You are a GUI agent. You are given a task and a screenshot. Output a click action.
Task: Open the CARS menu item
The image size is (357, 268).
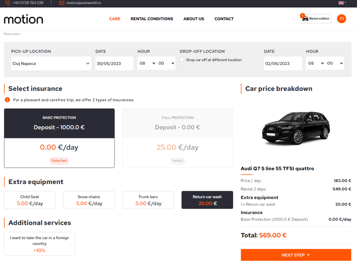click(x=115, y=19)
